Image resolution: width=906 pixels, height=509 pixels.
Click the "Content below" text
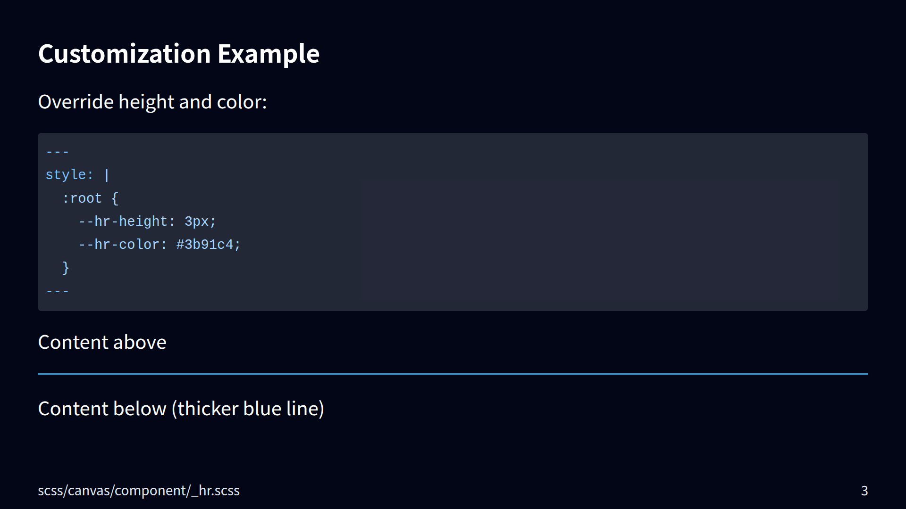[102, 409]
